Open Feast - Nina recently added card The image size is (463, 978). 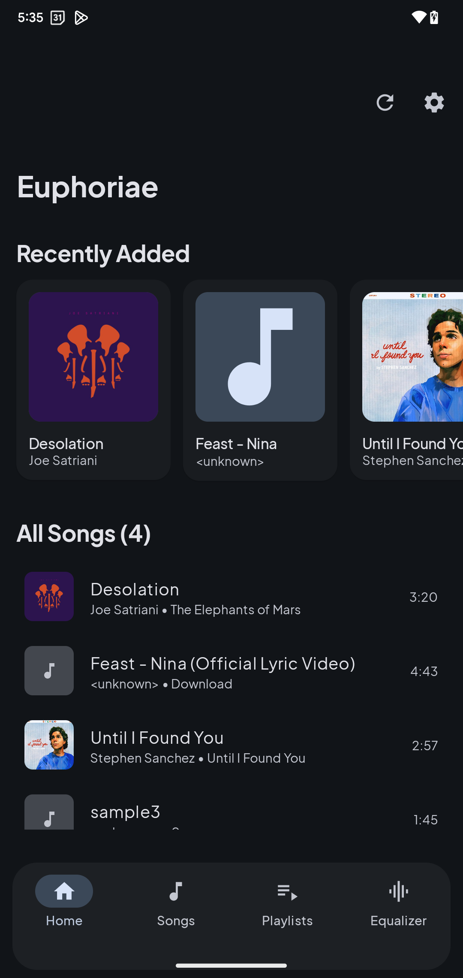click(260, 380)
